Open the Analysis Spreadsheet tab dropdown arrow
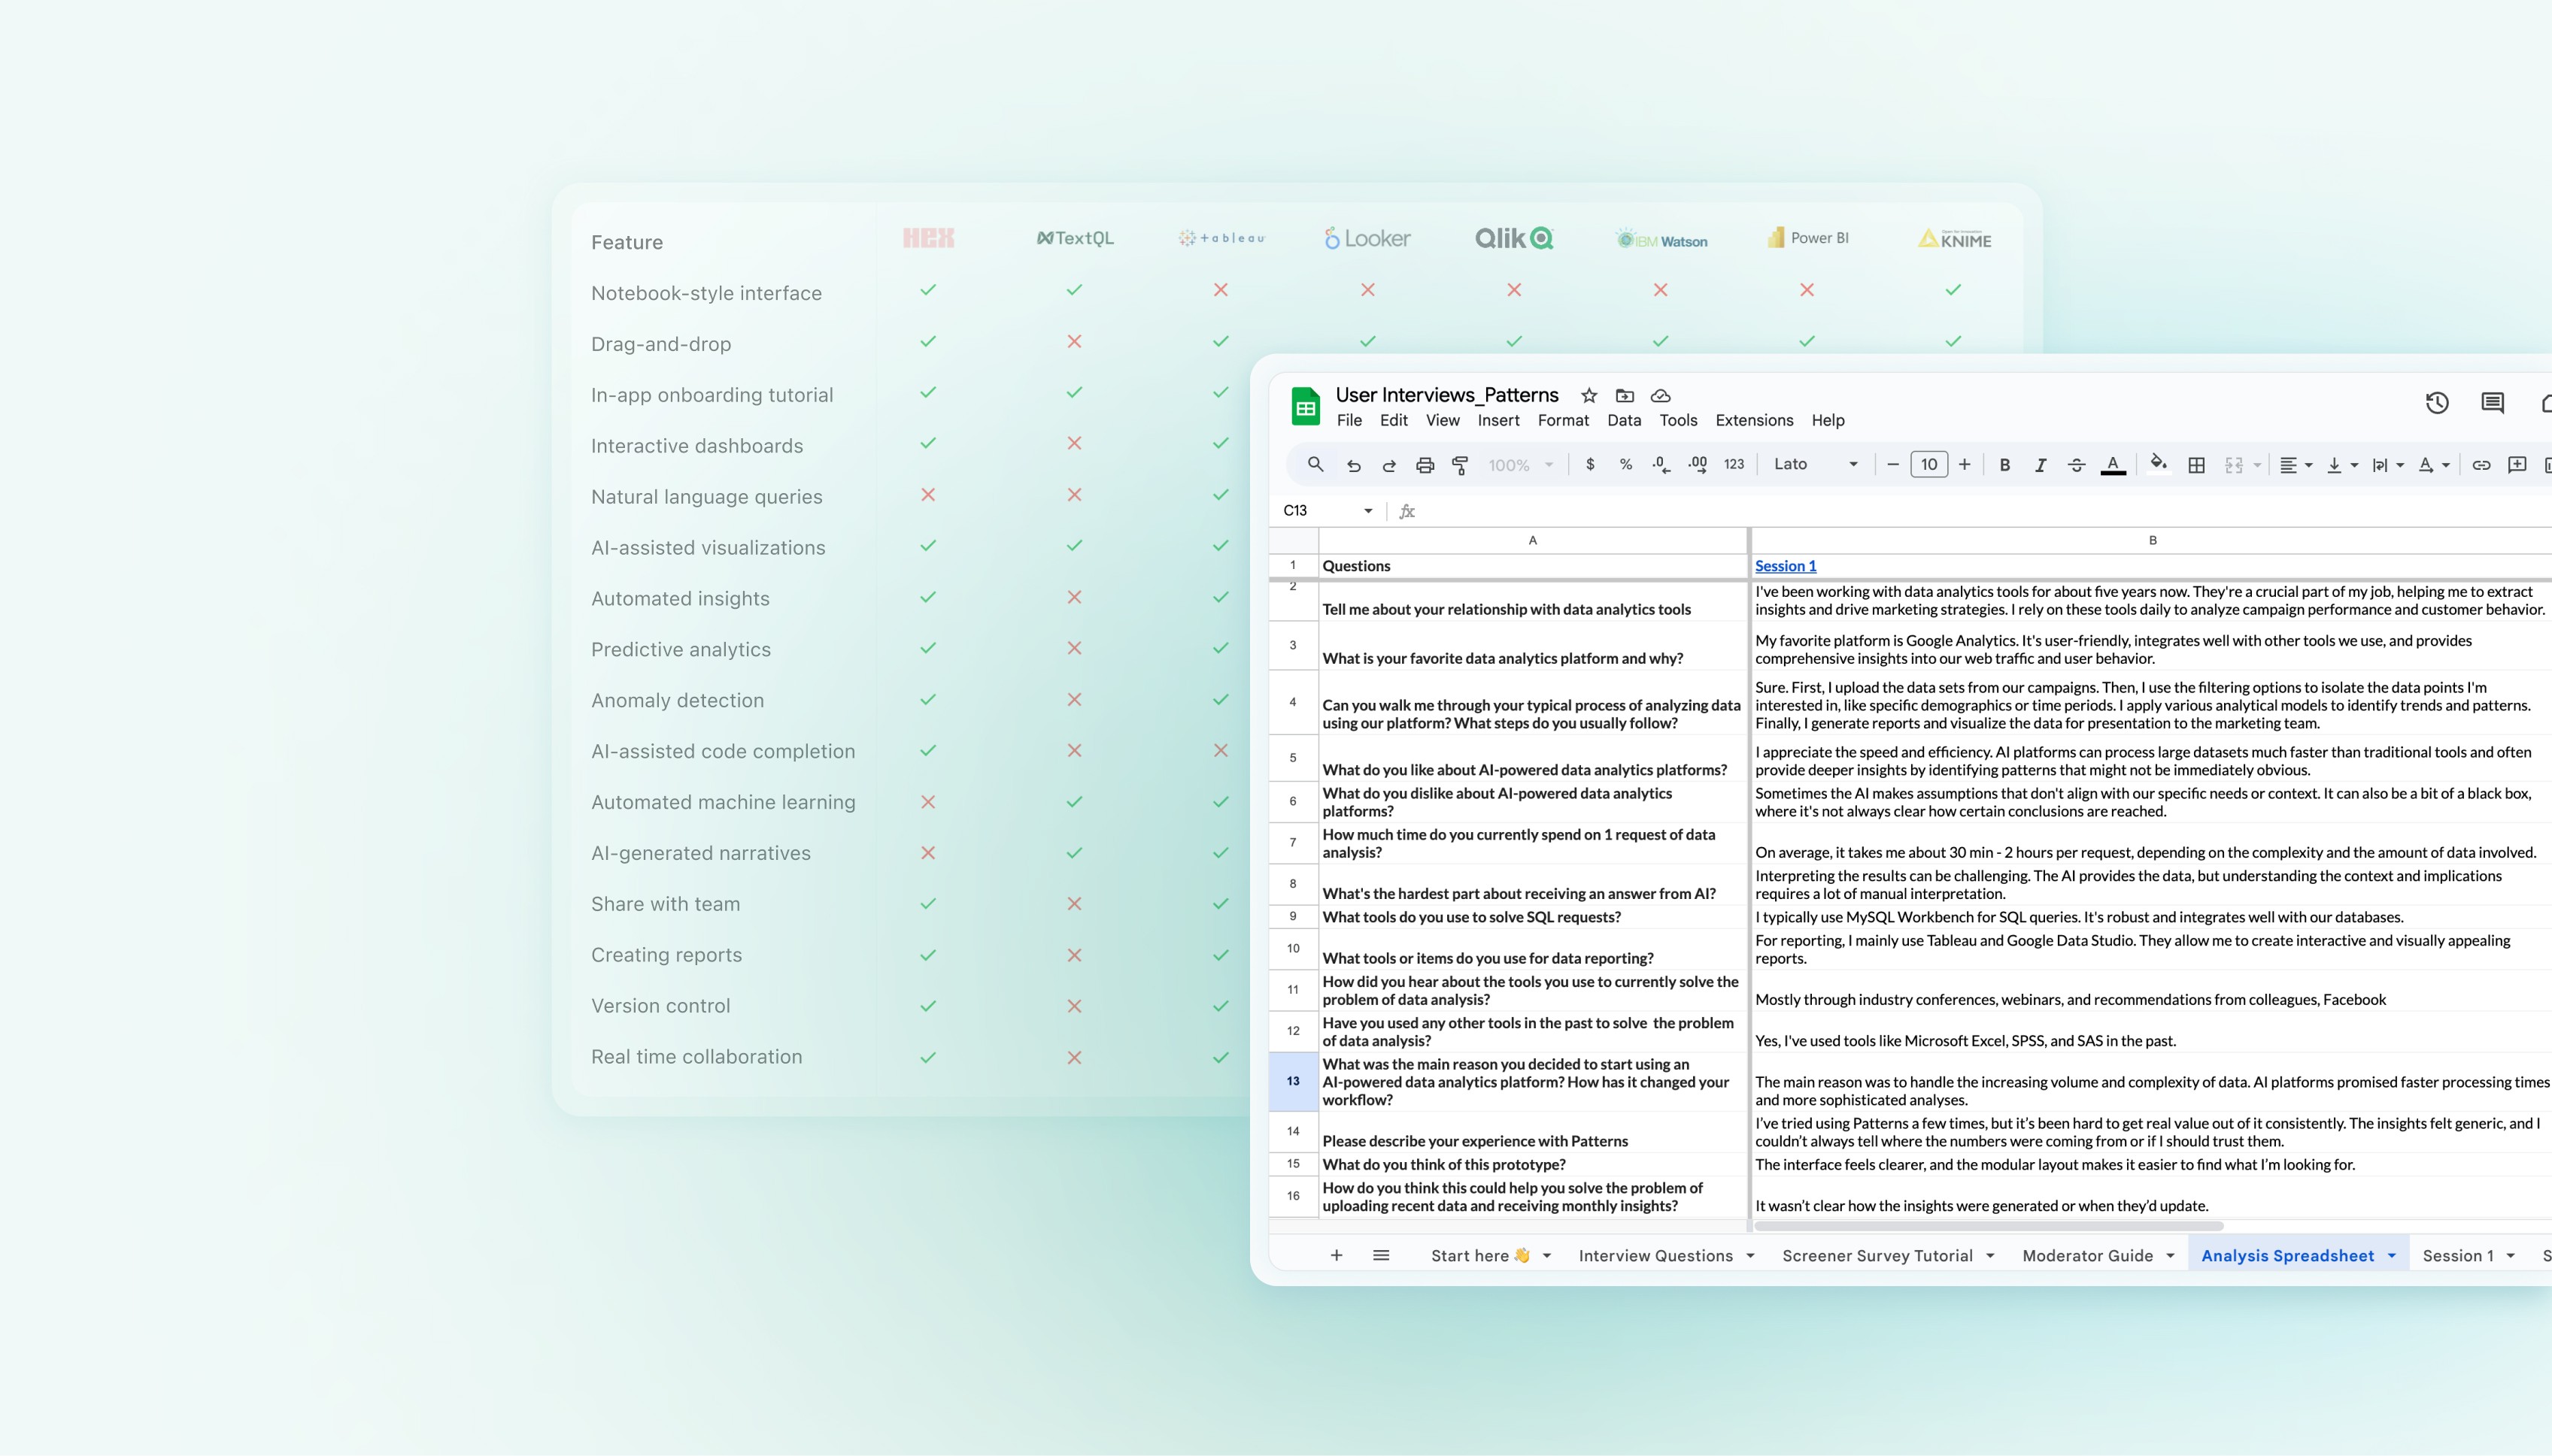The height and width of the screenshot is (1456, 2552). point(2392,1256)
